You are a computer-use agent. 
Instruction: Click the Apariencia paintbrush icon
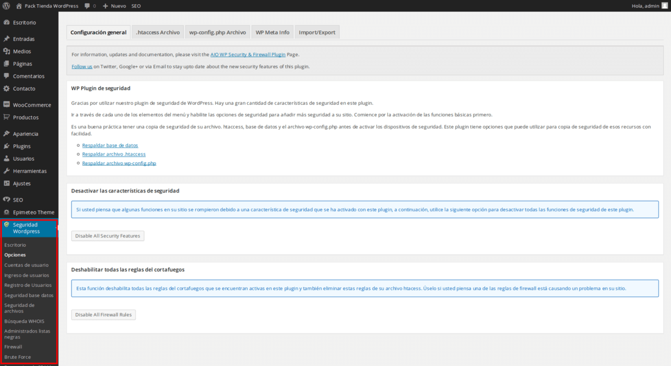(7, 133)
